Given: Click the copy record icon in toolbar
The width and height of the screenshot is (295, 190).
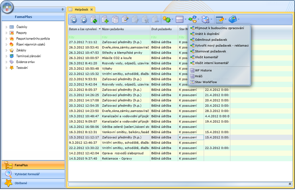Looking at the screenshot, I should [x=115, y=19].
